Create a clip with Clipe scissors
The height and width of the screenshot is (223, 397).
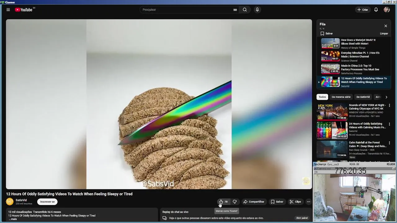[x=295, y=202]
